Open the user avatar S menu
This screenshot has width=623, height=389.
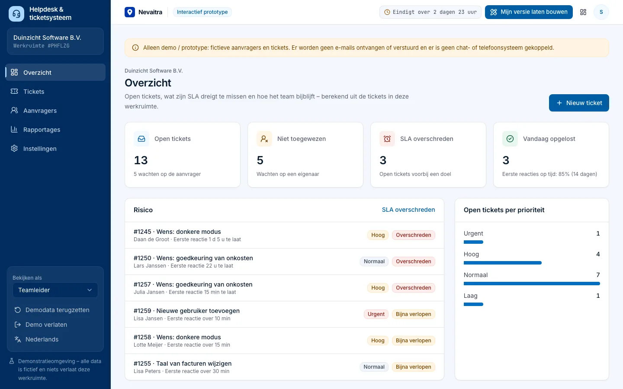(601, 12)
